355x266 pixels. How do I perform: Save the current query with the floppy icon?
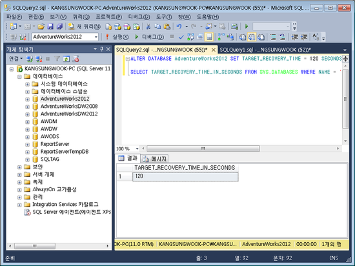(x=50, y=26)
